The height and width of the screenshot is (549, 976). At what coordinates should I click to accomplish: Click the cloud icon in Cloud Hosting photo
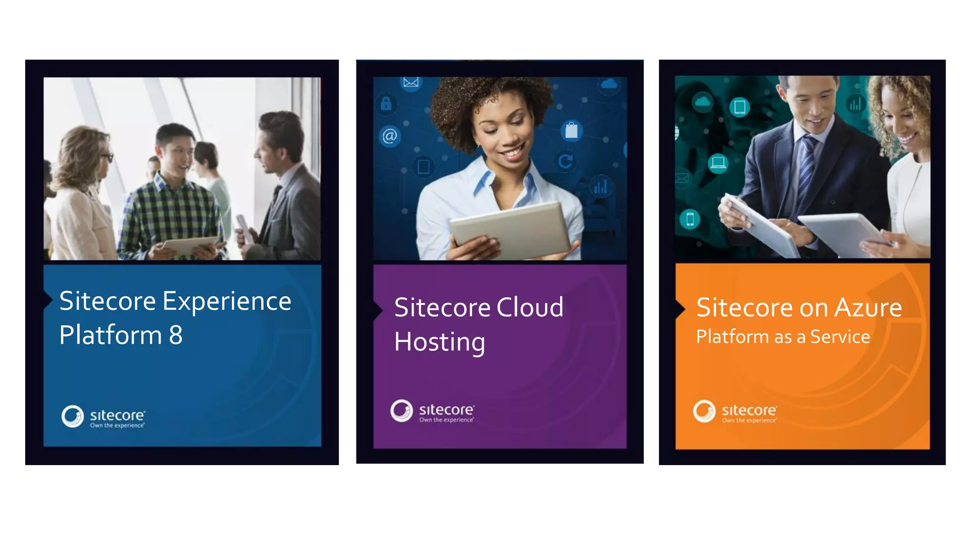pos(609,85)
